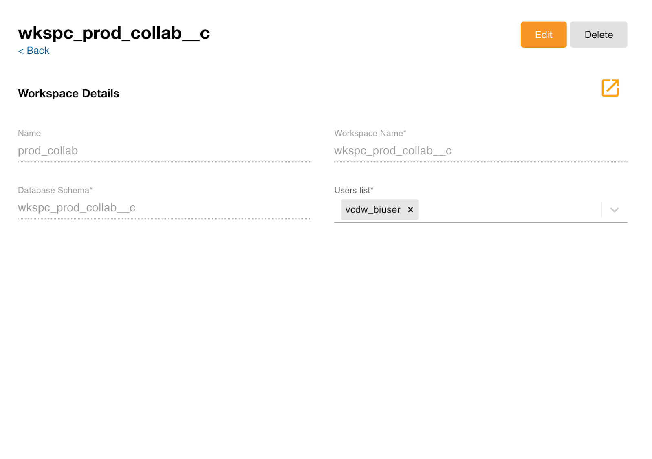Click the wkspc_prod_collab__c page title
652x459 pixels.
(114, 33)
